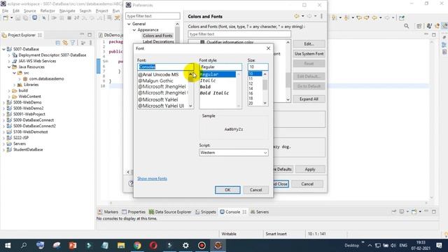Click the taskbar search icon
448x252 pixels.
[x=24, y=246]
